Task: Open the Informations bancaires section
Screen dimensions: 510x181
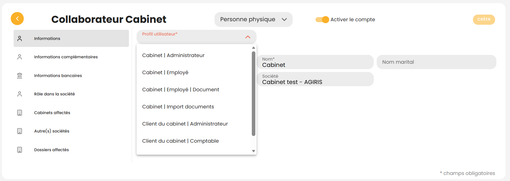Action: click(58, 76)
